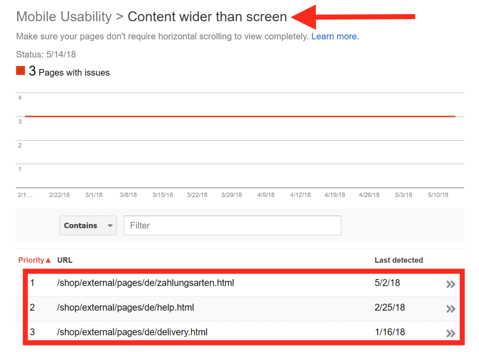Viewport: 479px width, 352px height.
Task: Click the Status: 5/14/18 text
Action: coord(46,54)
